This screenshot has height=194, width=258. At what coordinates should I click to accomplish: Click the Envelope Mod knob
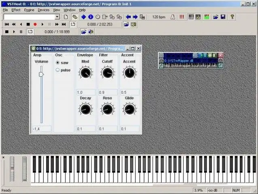(85, 73)
